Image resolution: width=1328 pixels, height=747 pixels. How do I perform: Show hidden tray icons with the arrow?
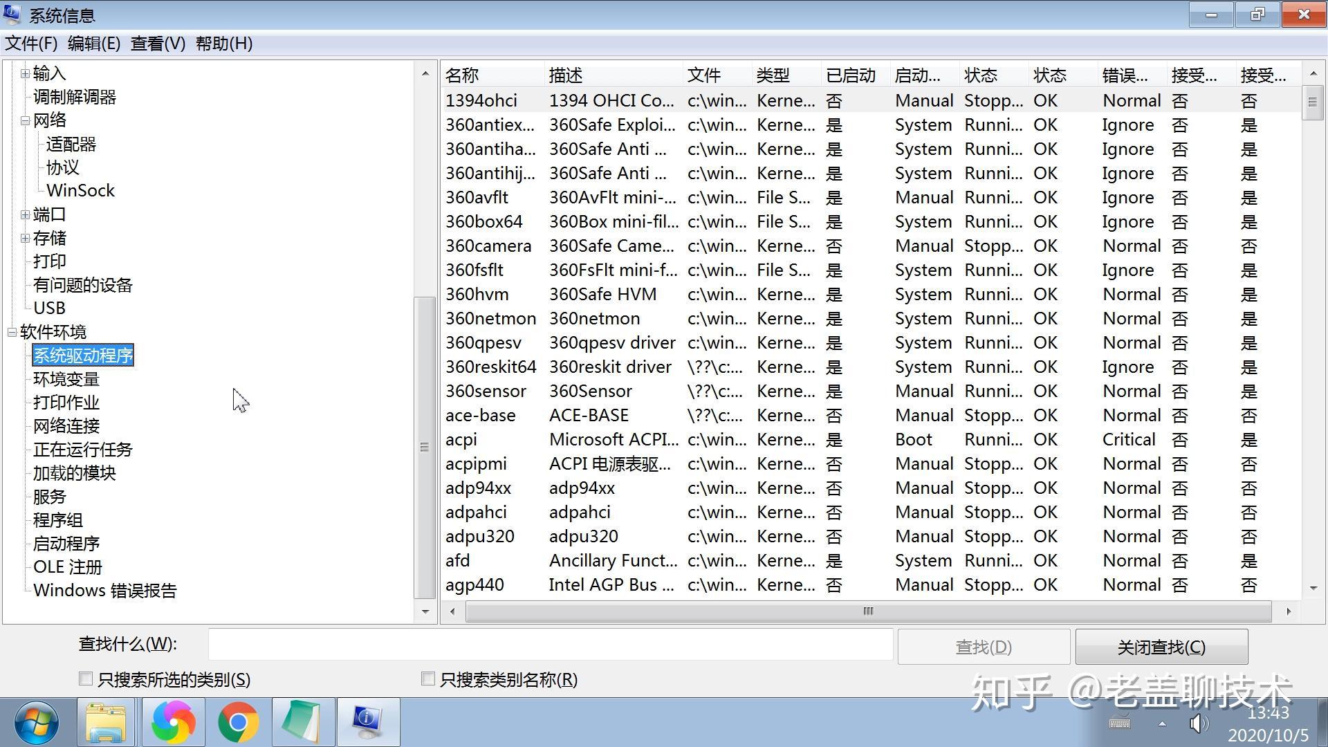pyautogui.click(x=1161, y=723)
